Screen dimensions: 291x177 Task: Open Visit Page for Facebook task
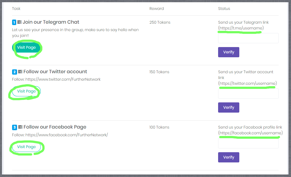tap(26, 147)
